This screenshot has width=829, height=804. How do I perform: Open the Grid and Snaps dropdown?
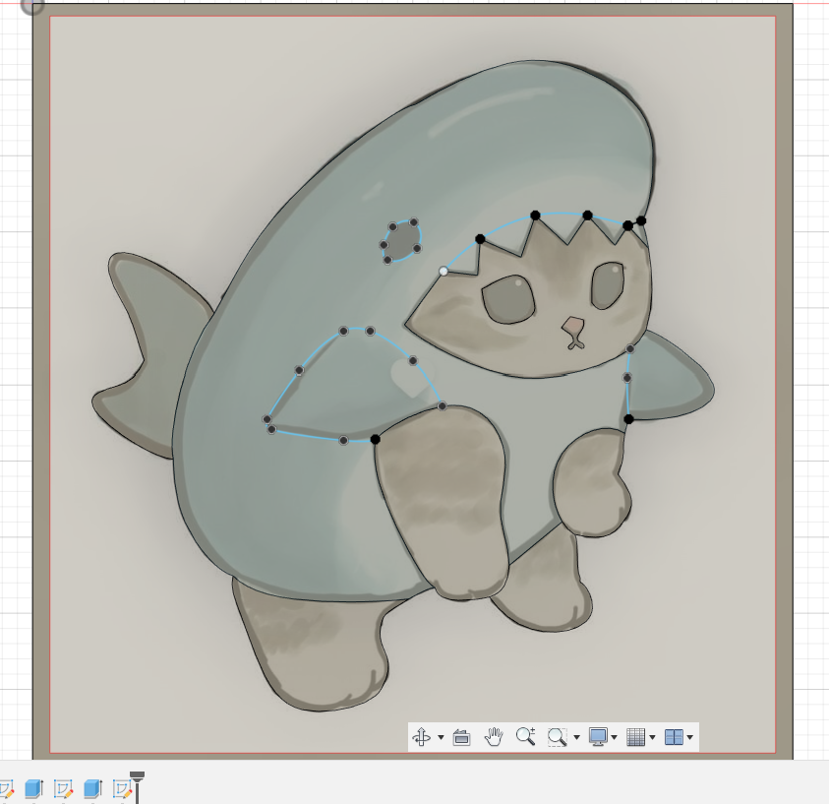point(654,737)
